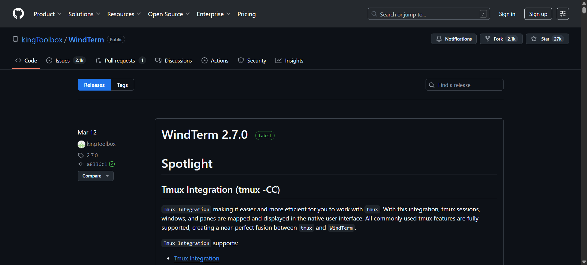Click the fork count 2.1k
This screenshot has height=265, width=587.
pos(511,39)
